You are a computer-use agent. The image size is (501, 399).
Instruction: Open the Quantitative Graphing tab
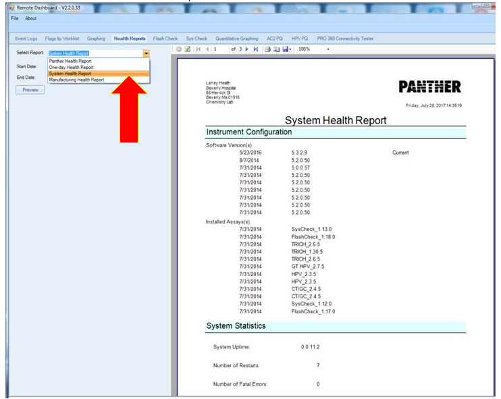pos(237,38)
